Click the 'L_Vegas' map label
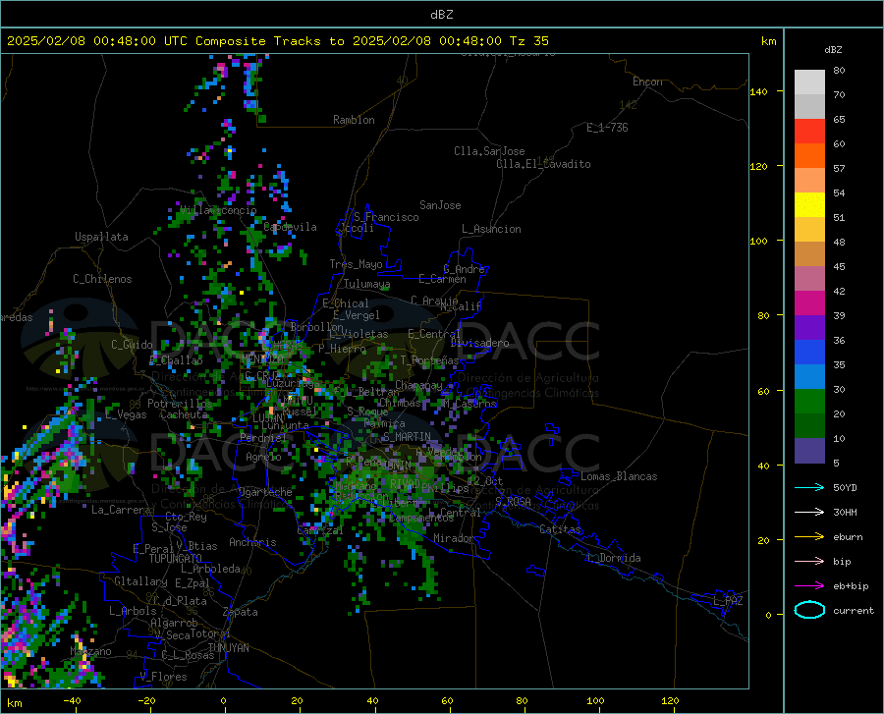 pyautogui.click(x=127, y=414)
